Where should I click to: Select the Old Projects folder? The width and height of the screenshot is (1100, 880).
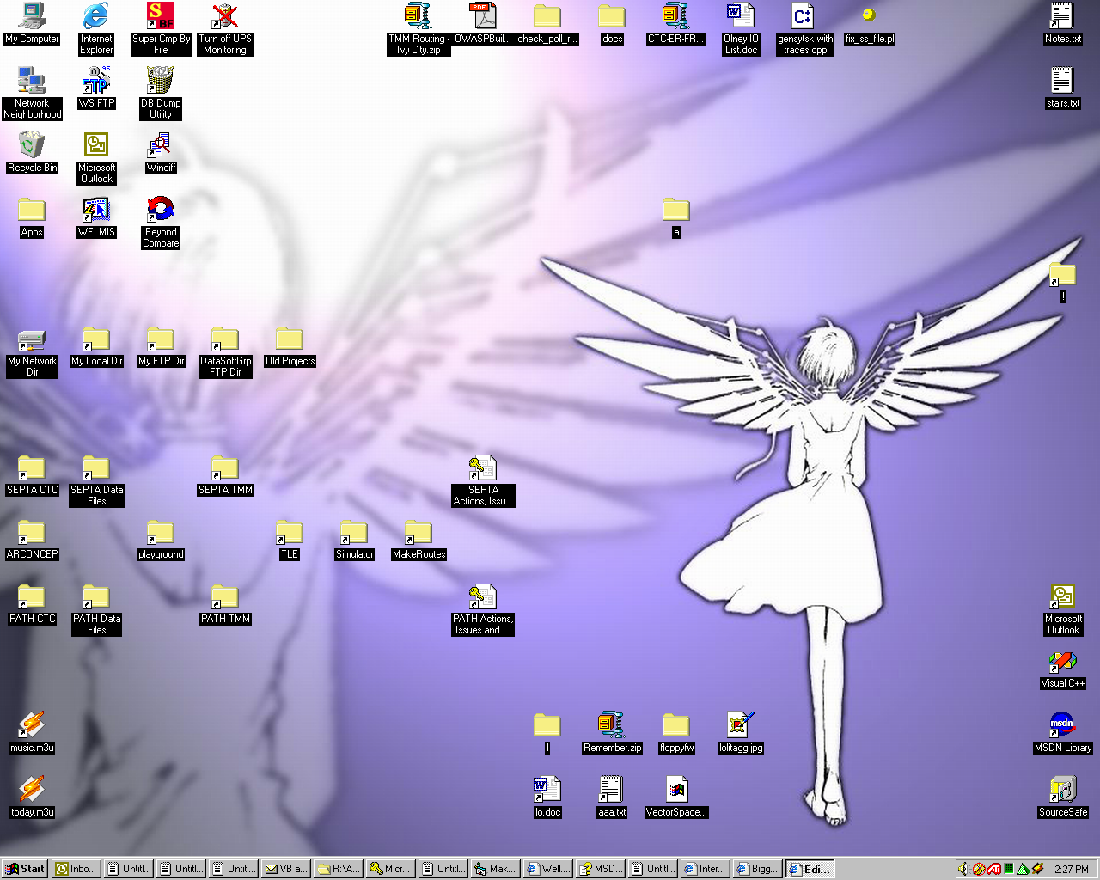(290, 339)
